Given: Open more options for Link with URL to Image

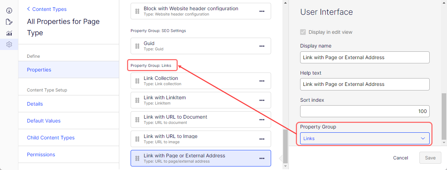Looking at the screenshot, I should point(262,139).
